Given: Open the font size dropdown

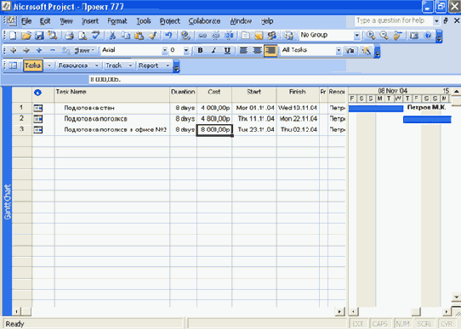Looking at the screenshot, I should pos(186,50).
